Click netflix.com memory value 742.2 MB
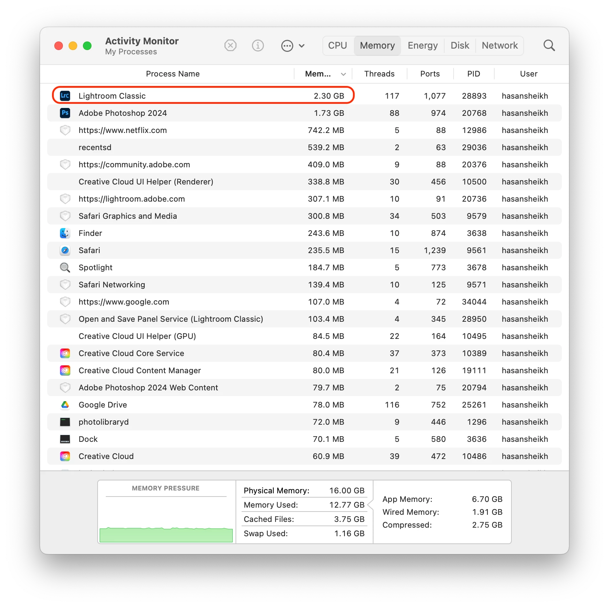Screen dimensions: 609x607 [326, 130]
